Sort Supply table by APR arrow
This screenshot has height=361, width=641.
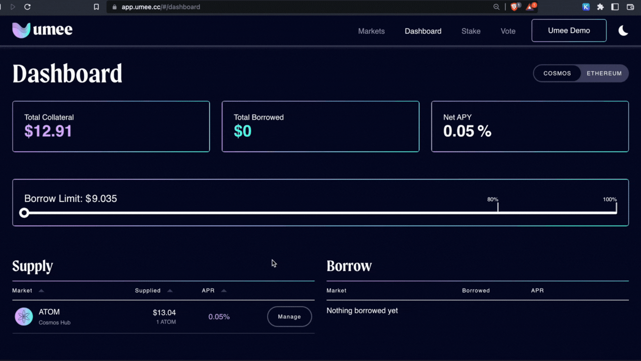tap(224, 291)
